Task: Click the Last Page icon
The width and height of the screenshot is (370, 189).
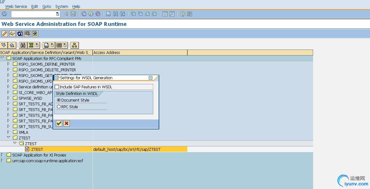Action: click(154, 14)
